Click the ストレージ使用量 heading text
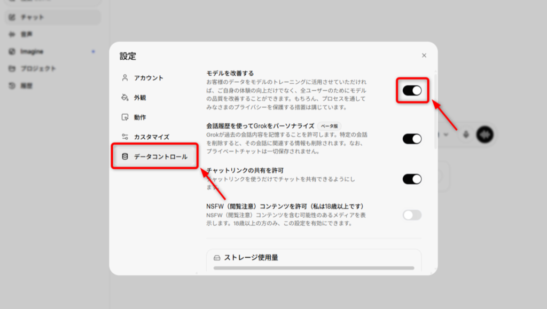The width and height of the screenshot is (547, 309). click(x=251, y=257)
